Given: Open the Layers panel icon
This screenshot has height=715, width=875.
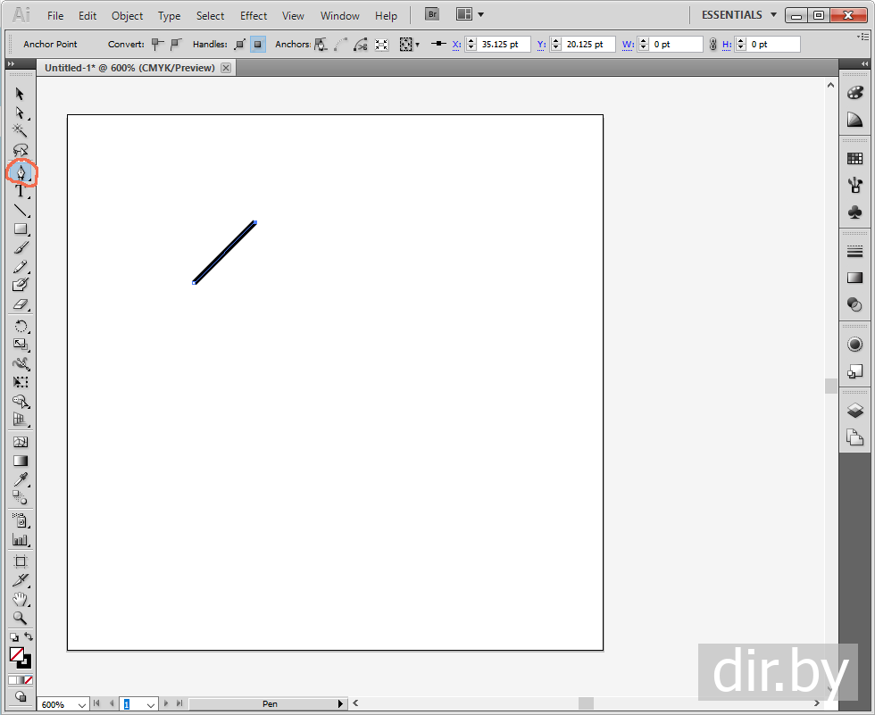Looking at the screenshot, I should (x=854, y=412).
